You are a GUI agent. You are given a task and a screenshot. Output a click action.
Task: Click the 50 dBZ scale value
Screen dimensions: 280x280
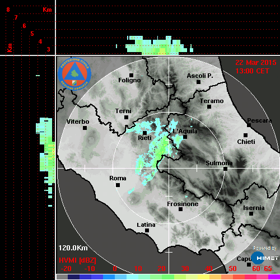pos(232,269)
